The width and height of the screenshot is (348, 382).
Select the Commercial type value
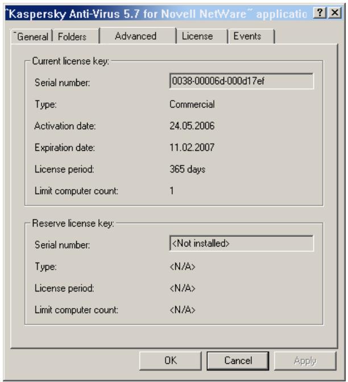click(x=192, y=104)
